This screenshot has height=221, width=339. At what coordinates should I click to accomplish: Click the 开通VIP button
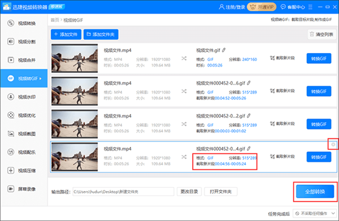pos(262,7)
